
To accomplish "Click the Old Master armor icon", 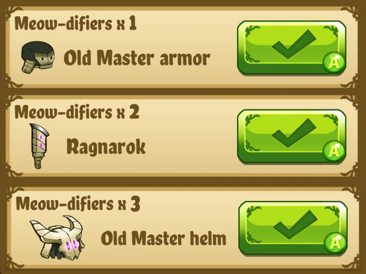I will (x=38, y=57).
